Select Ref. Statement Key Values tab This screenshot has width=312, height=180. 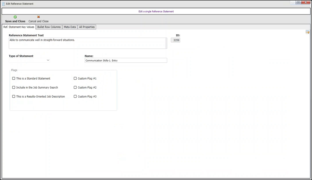[19, 27]
